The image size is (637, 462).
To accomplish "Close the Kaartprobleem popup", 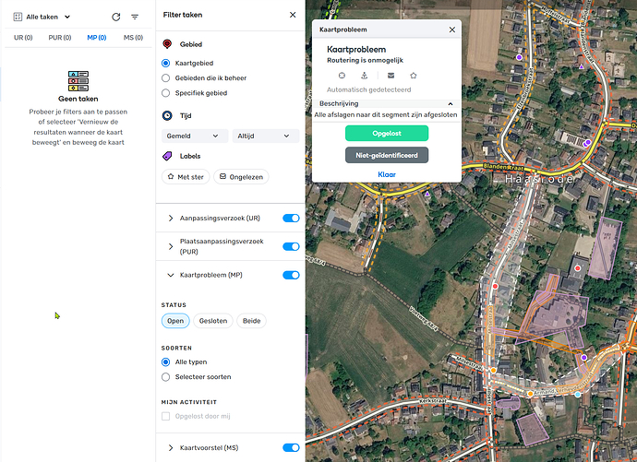I will click(452, 30).
